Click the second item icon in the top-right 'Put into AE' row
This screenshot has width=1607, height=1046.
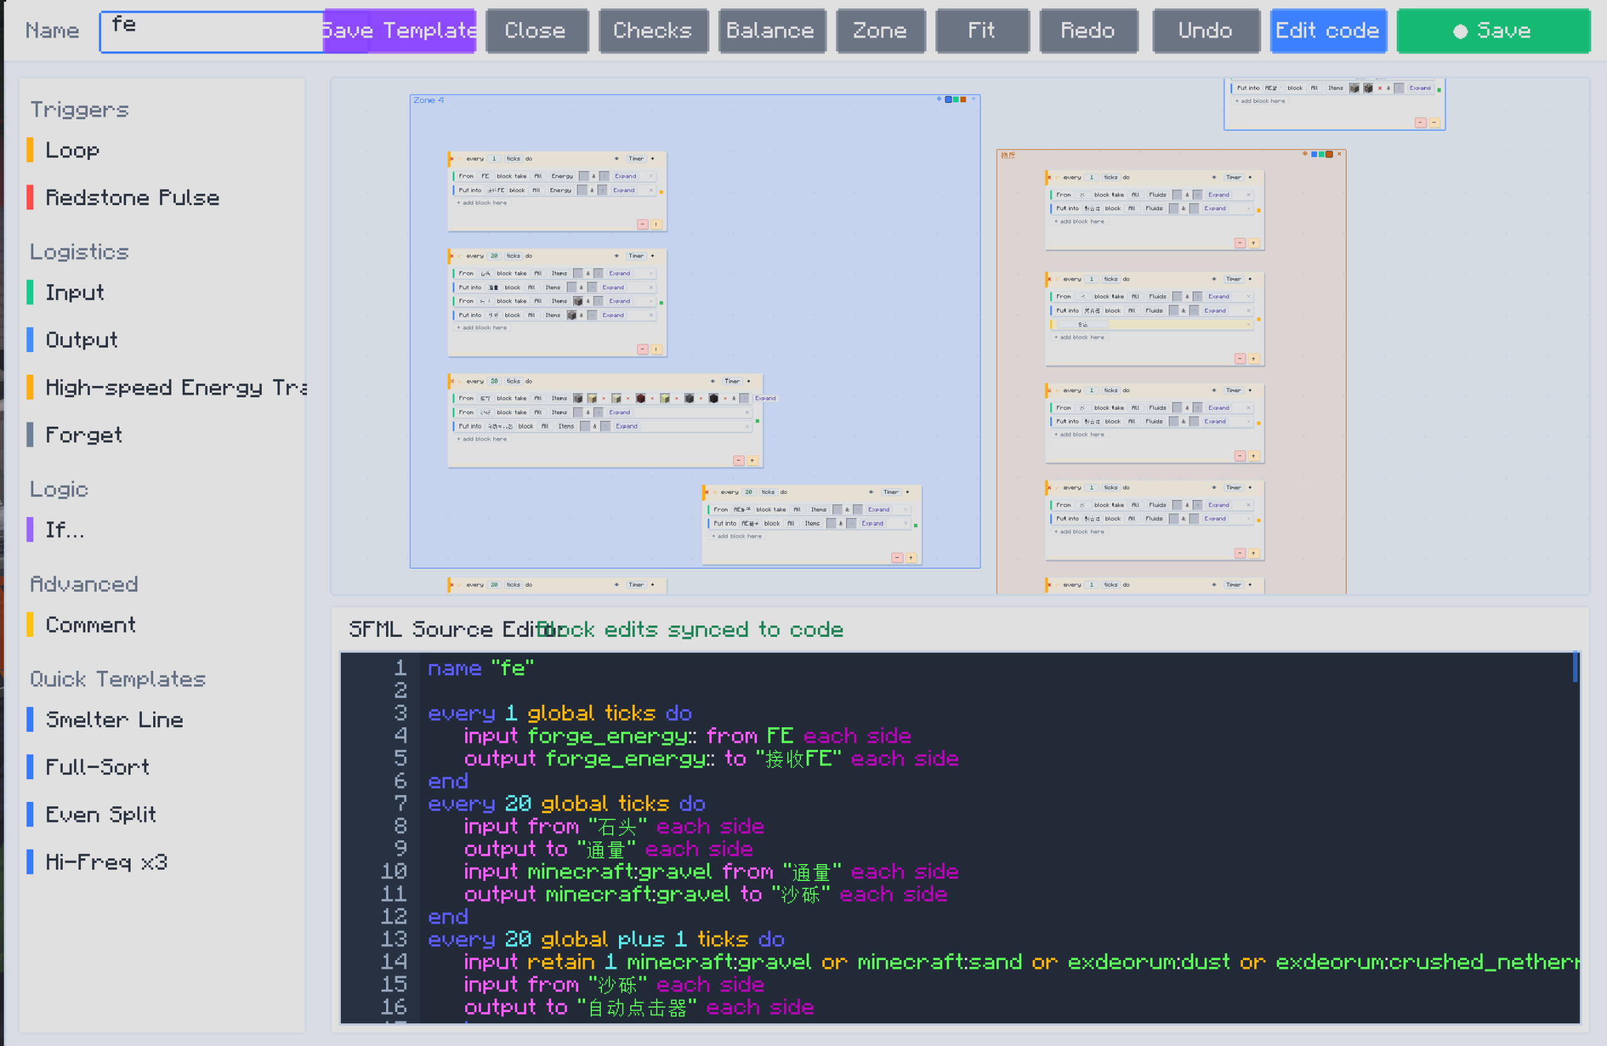[x=1368, y=88]
